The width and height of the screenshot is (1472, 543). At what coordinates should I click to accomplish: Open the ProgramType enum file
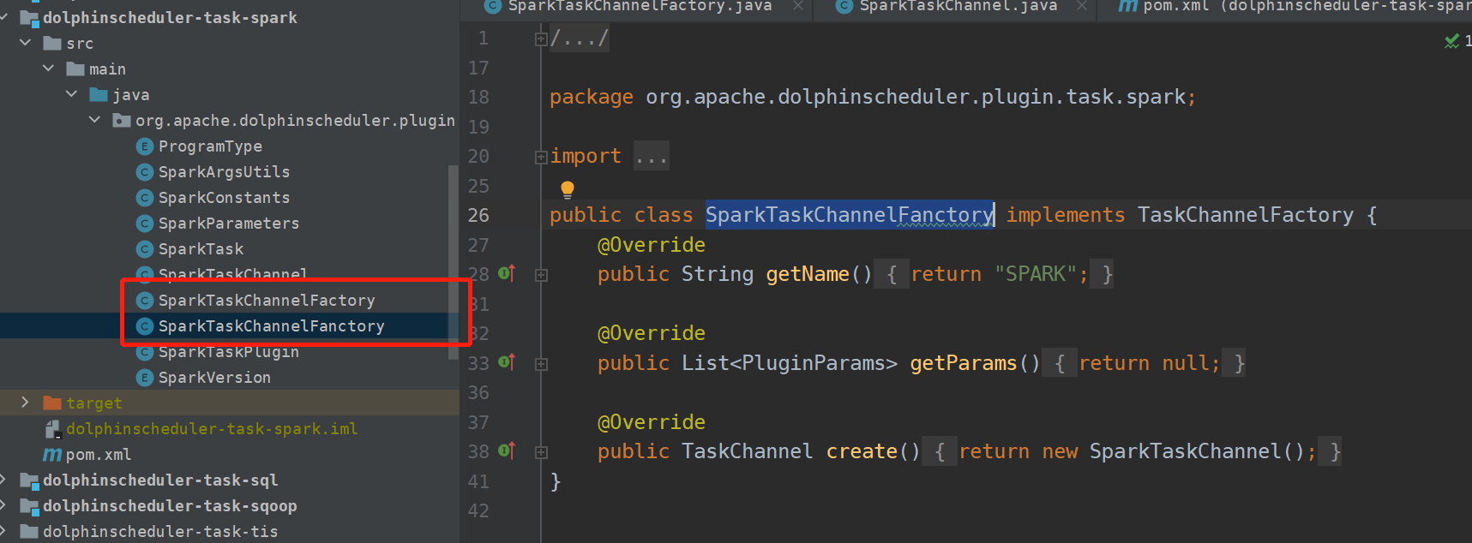210,146
